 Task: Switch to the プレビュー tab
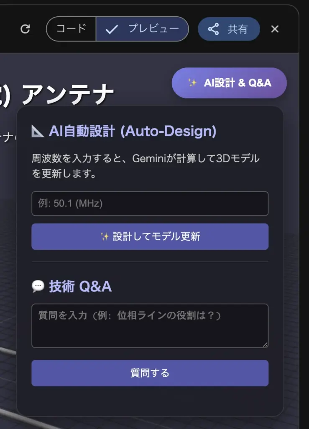point(143,29)
